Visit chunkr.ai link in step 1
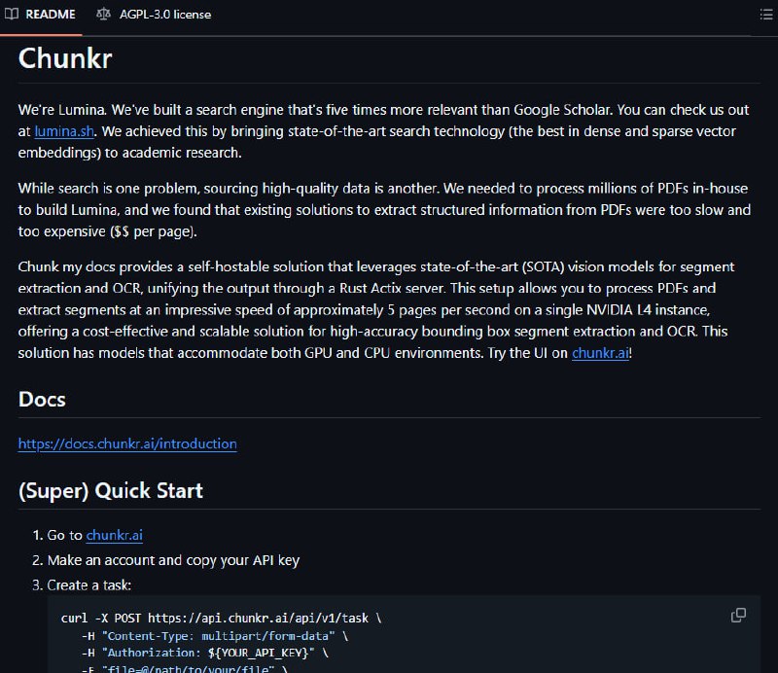 pyautogui.click(x=115, y=535)
